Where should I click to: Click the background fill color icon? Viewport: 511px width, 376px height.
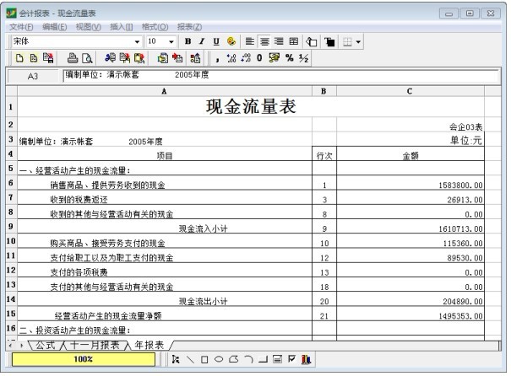(311, 41)
